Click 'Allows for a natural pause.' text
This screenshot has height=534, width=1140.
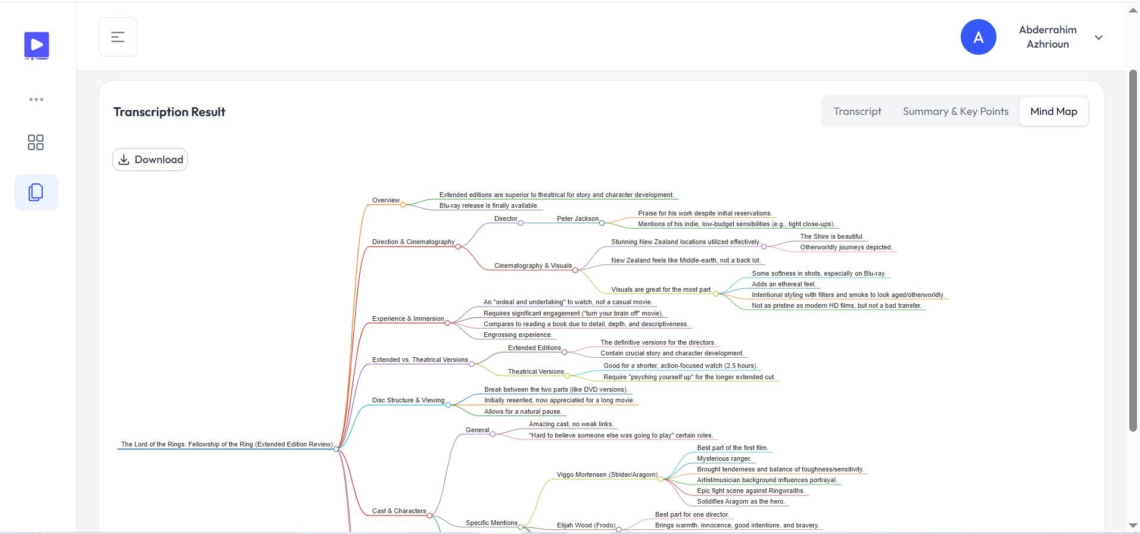click(x=522, y=411)
